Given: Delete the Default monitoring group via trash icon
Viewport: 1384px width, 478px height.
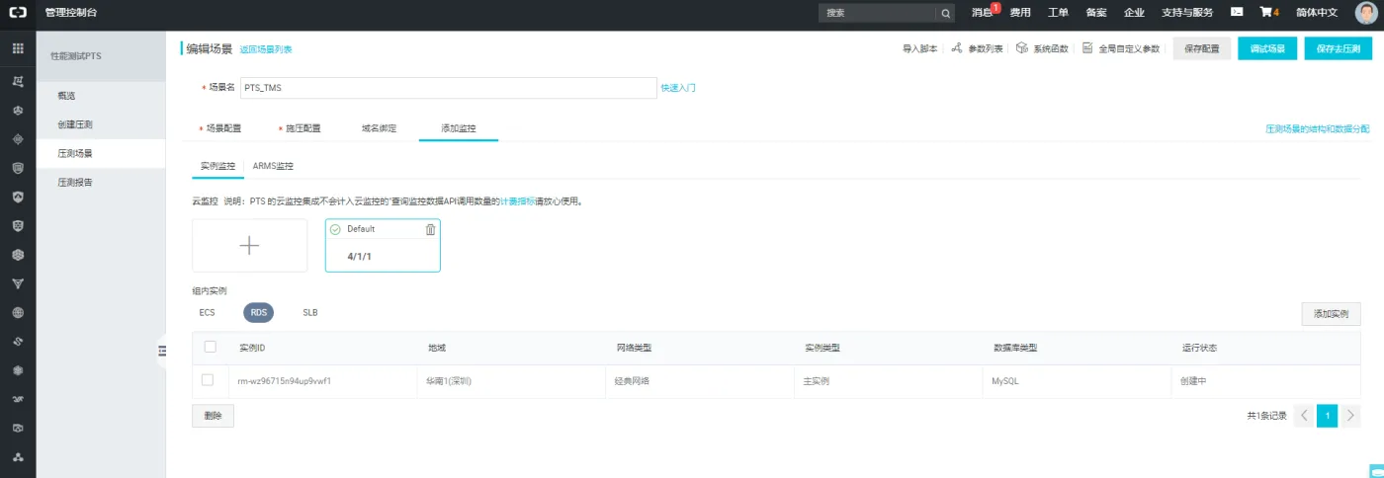Looking at the screenshot, I should click(430, 229).
